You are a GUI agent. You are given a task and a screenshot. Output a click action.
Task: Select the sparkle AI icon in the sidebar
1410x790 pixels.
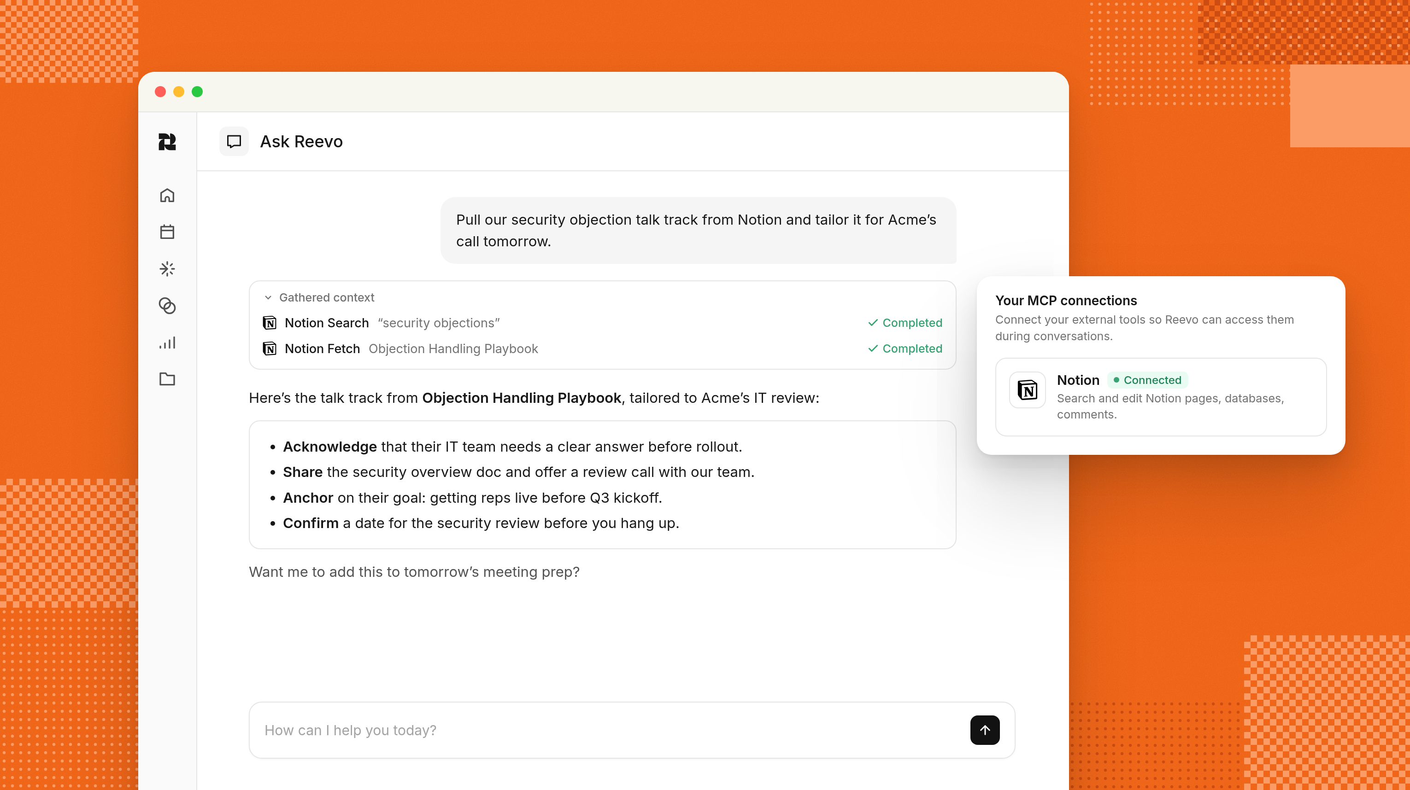(167, 268)
